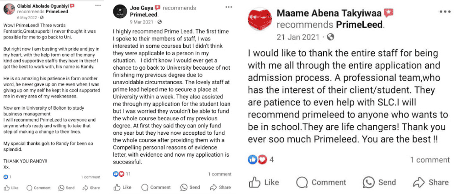Image resolution: width=457 pixels, height=194 pixels.
Task: Click Joe Gaya's profile avatar
Action: [120, 12]
